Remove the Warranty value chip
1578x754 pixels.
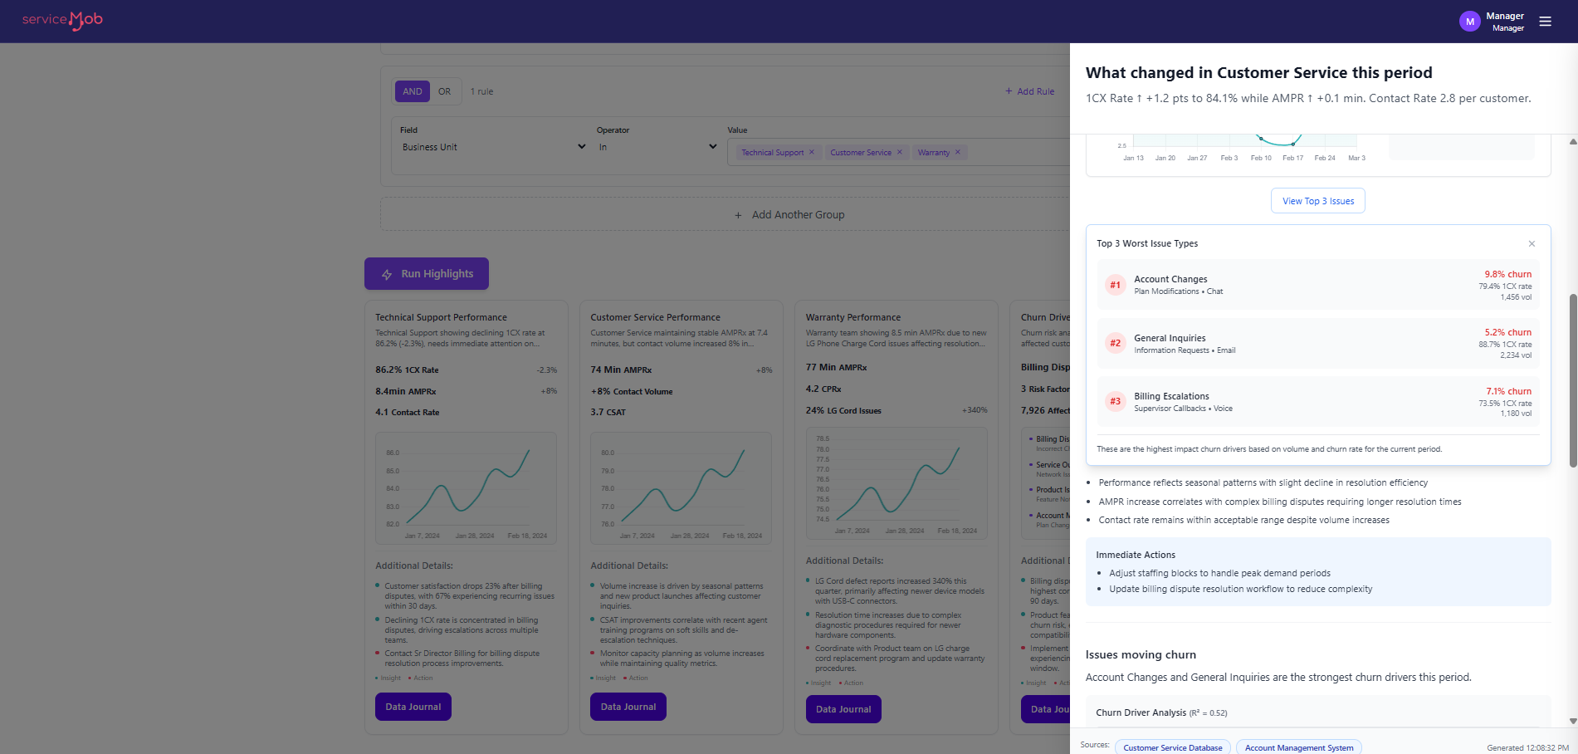[x=959, y=152]
